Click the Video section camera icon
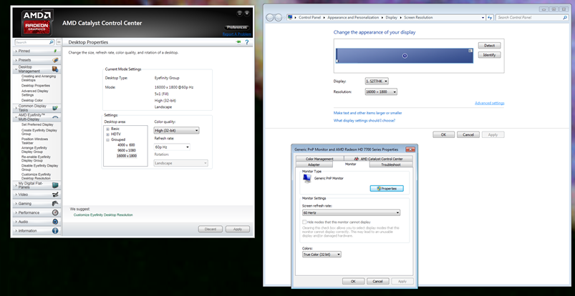 coord(55,194)
